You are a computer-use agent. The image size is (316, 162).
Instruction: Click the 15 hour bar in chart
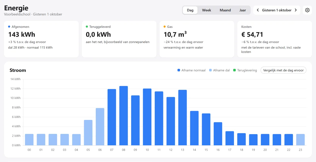pyautogui.click(x=206, y=129)
